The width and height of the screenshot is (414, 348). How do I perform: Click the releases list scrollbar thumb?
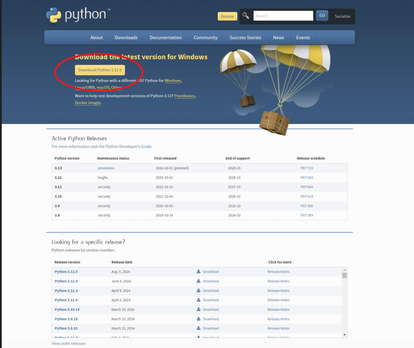coord(344,275)
